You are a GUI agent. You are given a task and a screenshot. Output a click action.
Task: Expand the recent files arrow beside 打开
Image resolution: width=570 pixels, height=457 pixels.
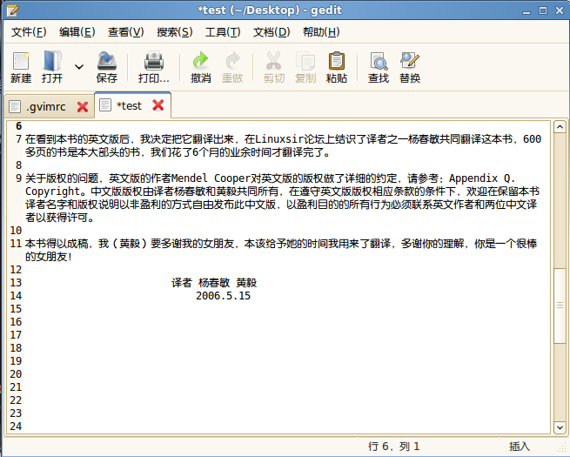point(79,66)
